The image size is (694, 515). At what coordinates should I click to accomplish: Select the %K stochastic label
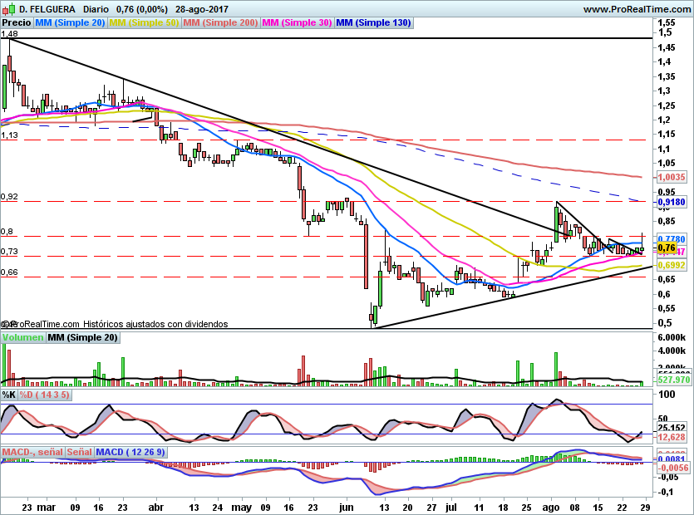(x=9, y=395)
